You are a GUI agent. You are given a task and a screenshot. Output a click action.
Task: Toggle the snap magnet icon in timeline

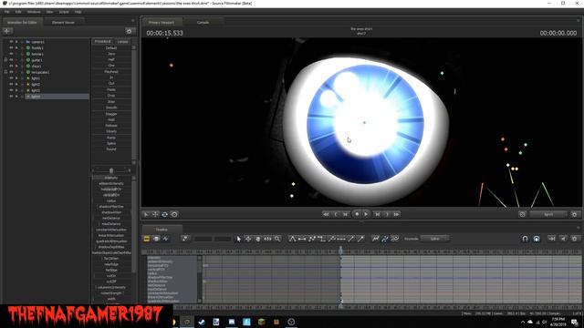pos(525,239)
